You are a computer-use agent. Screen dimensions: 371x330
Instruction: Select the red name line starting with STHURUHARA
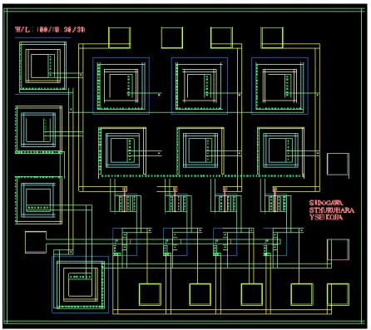point(332,210)
